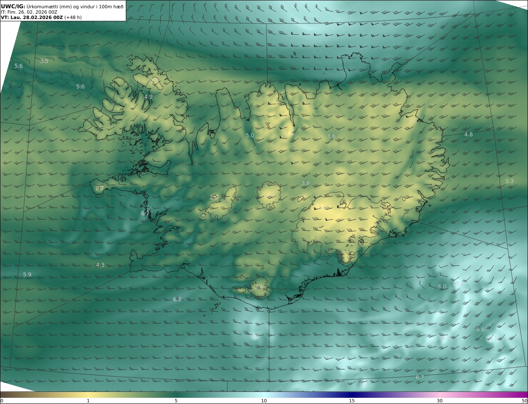Image resolution: width=528 pixels, height=404 pixels.
Task: Click the 4.9 value over the Westfjords
Action: click(148, 97)
